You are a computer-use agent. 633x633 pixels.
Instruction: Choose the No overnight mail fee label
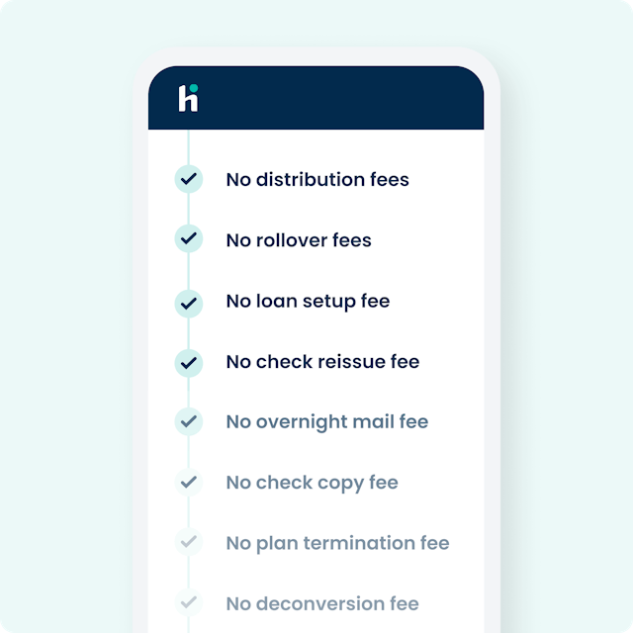327,422
